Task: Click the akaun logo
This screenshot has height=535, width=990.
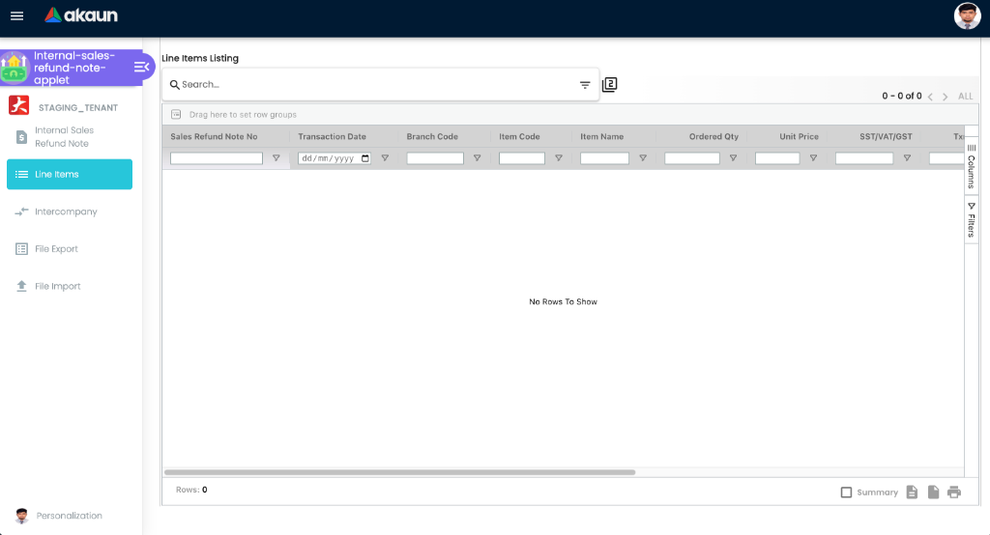Action: 81,15
